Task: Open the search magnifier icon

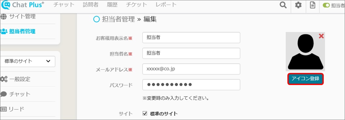Action: point(283,5)
